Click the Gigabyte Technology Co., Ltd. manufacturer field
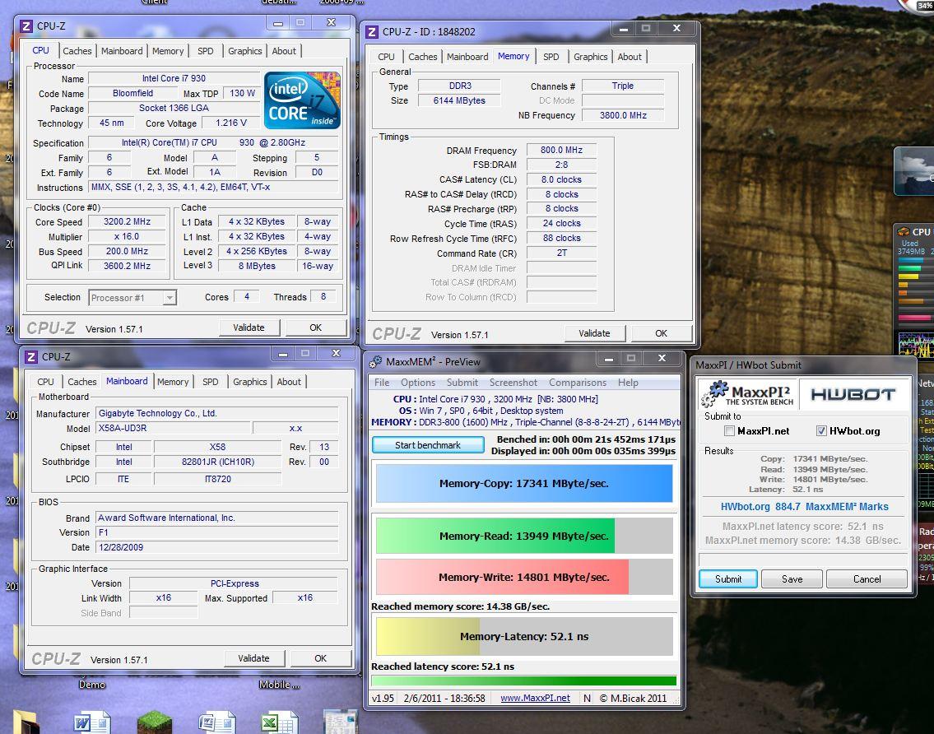Screen dimensions: 934x734 coord(216,413)
